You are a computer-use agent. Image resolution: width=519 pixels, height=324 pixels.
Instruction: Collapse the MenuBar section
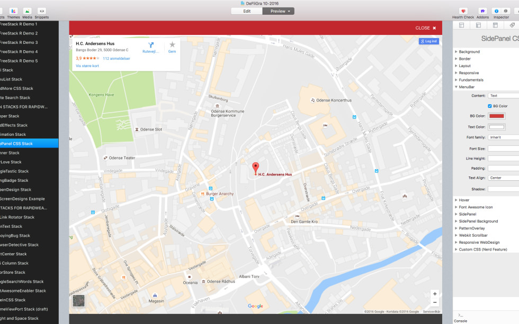coord(456,87)
